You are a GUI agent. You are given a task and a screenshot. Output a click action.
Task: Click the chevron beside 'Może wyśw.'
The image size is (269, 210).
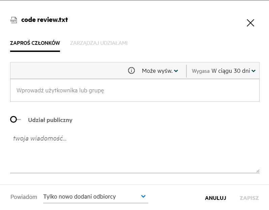tap(176, 71)
